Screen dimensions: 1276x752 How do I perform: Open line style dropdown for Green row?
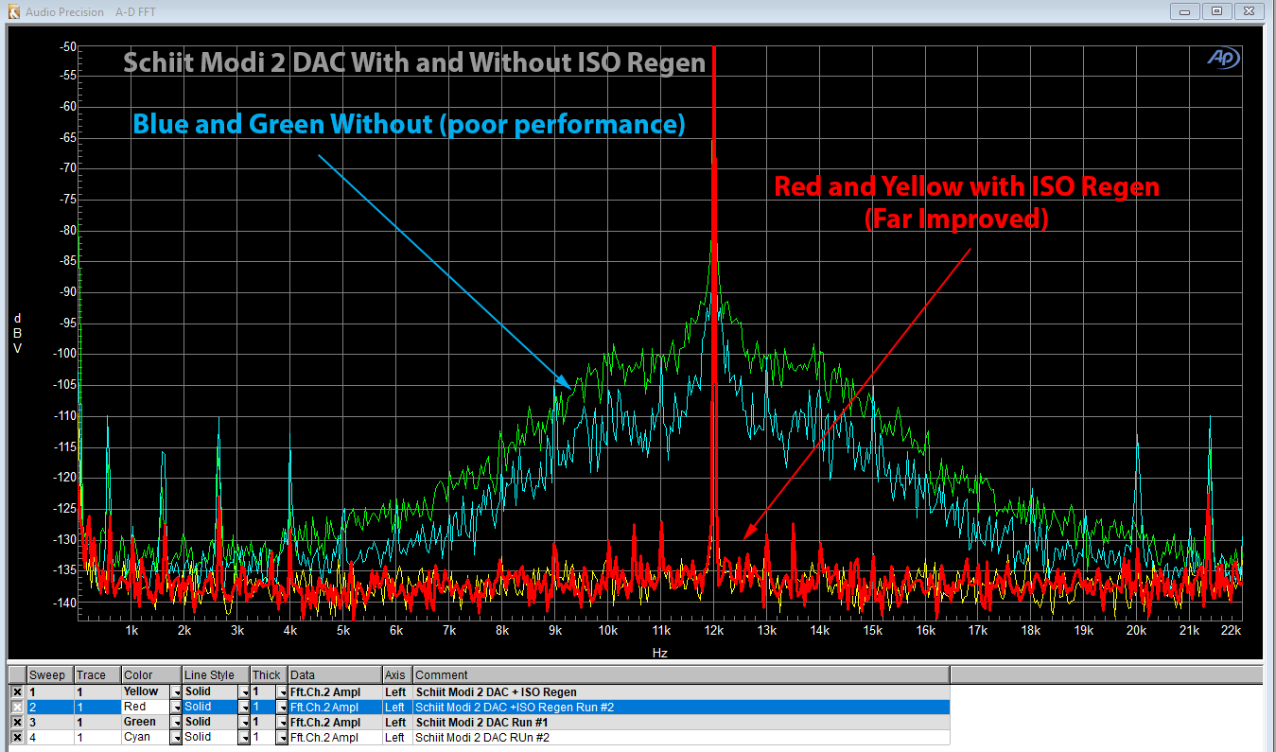[244, 723]
